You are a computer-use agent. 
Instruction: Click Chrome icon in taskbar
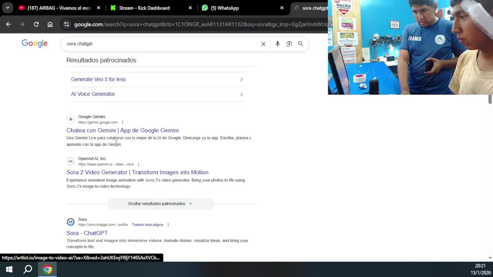coord(47,269)
